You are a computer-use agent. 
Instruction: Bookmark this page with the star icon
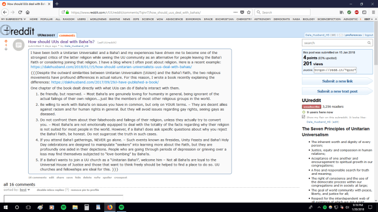click(249, 12)
